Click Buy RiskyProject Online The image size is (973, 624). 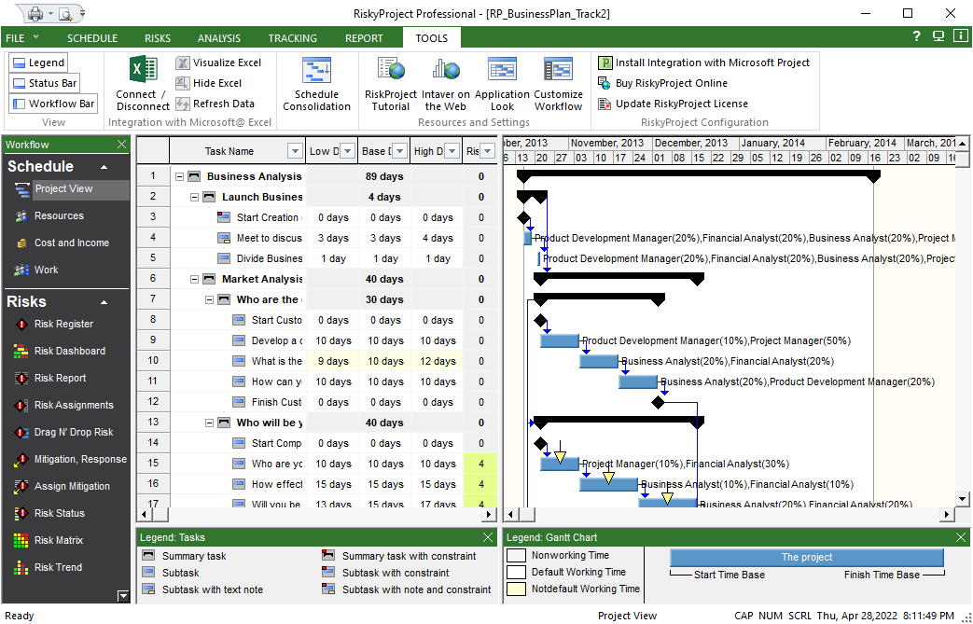point(662,83)
